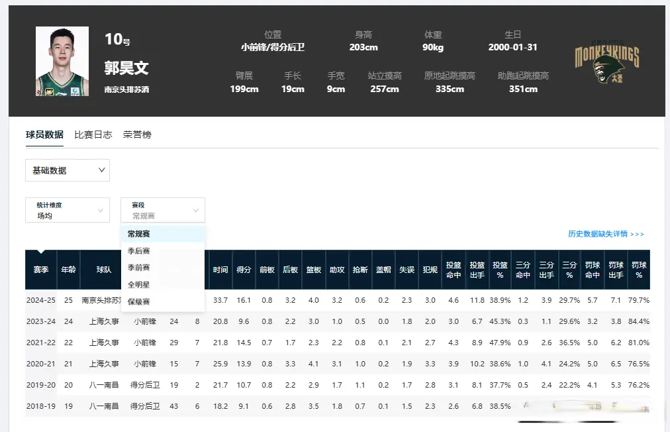The image size is (670, 432).
Task: Click 郭昊文's player photo
Action: tap(62, 60)
